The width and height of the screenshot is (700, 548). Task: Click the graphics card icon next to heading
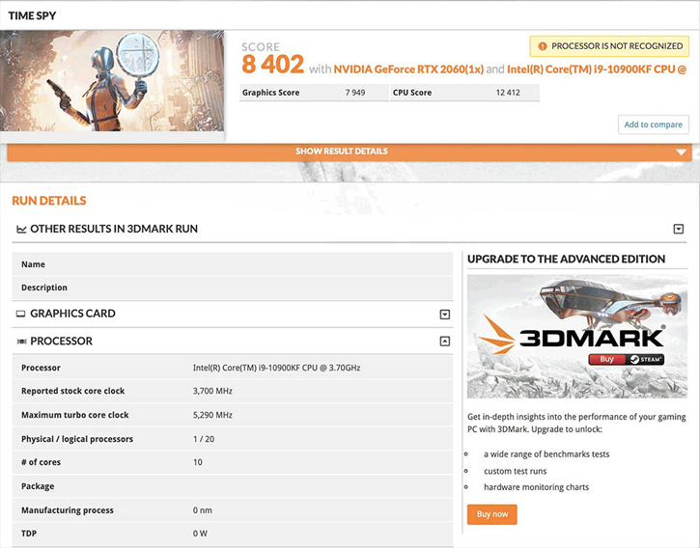pyautogui.click(x=20, y=314)
